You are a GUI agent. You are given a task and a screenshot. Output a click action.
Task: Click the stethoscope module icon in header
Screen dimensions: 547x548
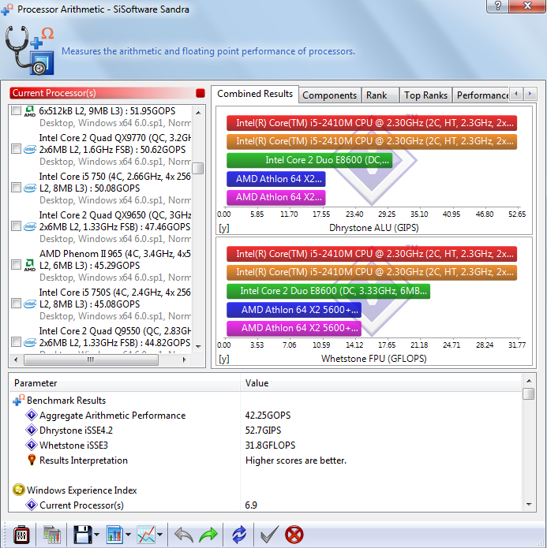pos(30,50)
